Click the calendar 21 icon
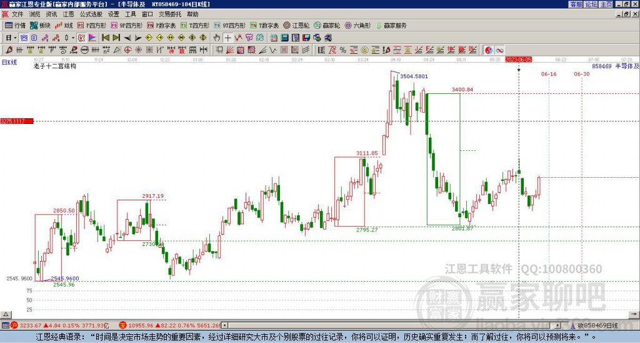 [274, 38]
